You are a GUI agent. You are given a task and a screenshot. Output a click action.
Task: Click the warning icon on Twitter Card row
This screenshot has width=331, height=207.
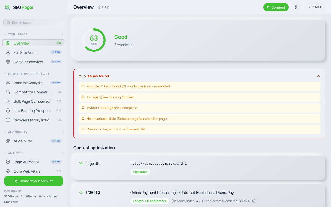click(83, 108)
